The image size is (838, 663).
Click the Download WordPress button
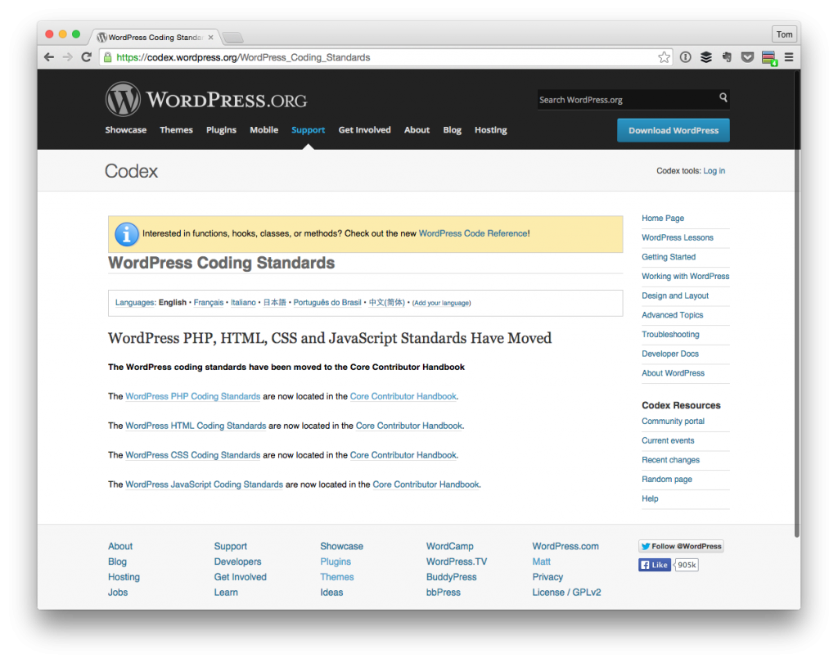(673, 129)
